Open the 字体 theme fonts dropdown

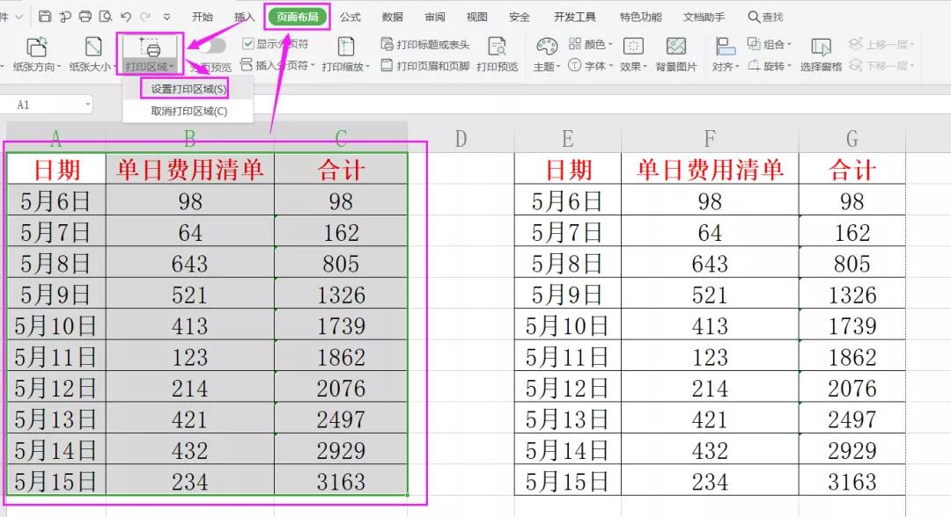tap(591, 65)
